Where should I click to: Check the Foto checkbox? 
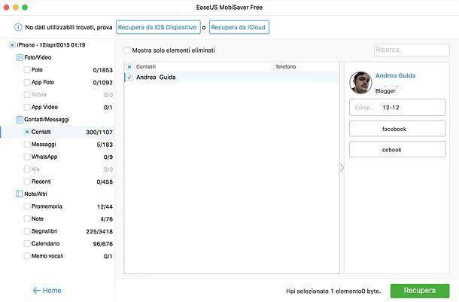[27, 70]
